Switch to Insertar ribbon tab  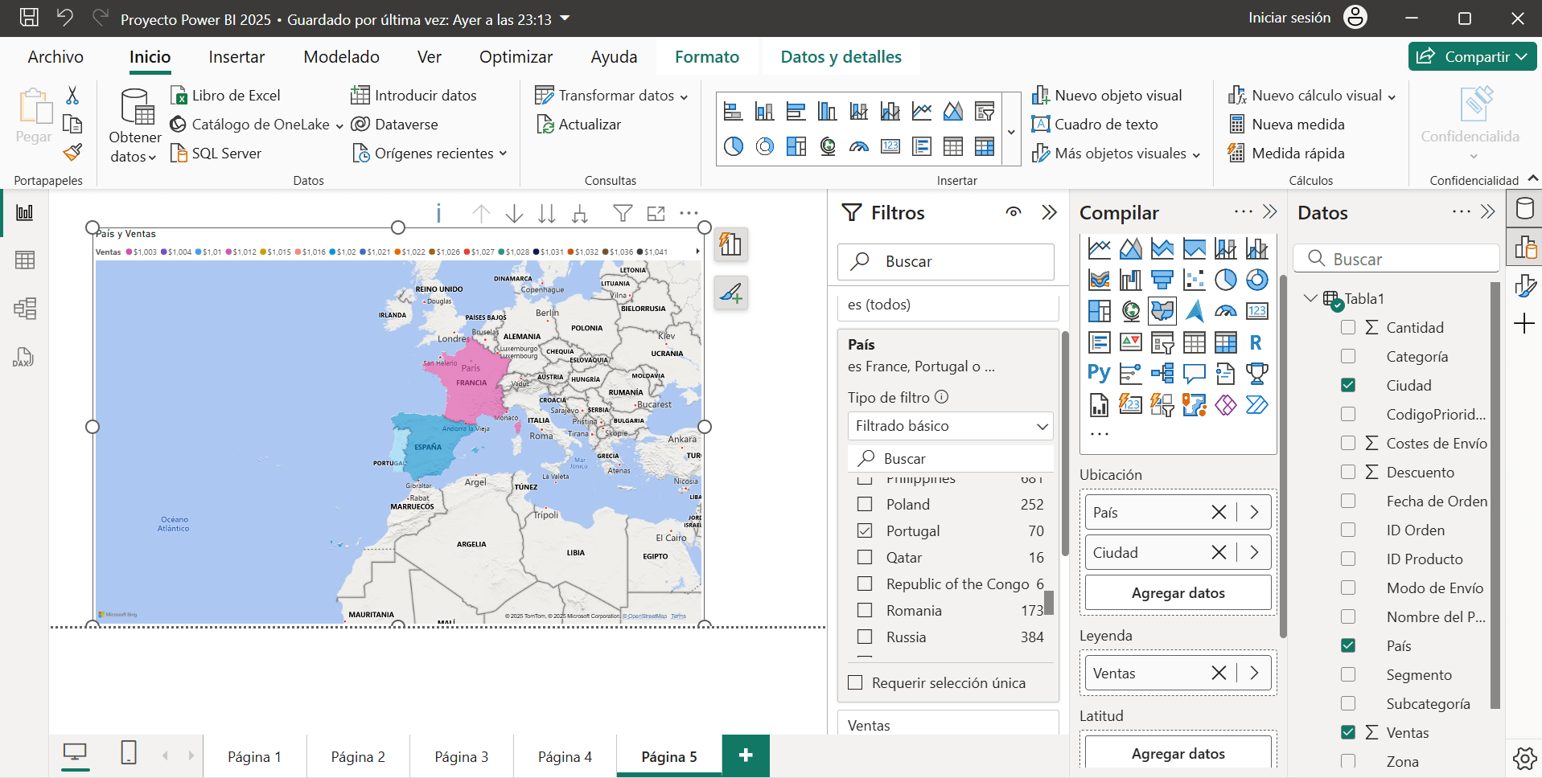236,56
